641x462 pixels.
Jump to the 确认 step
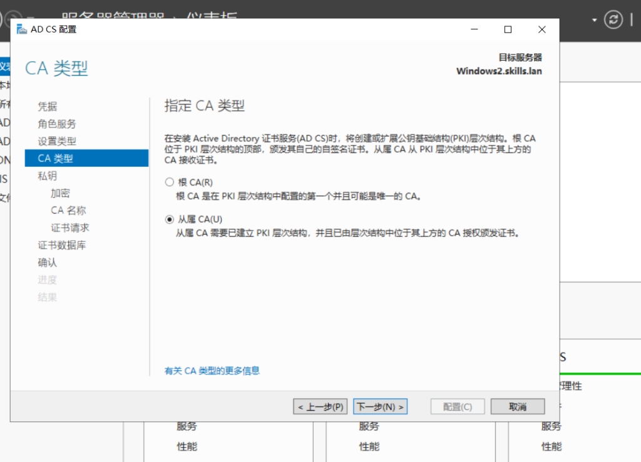tap(48, 263)
